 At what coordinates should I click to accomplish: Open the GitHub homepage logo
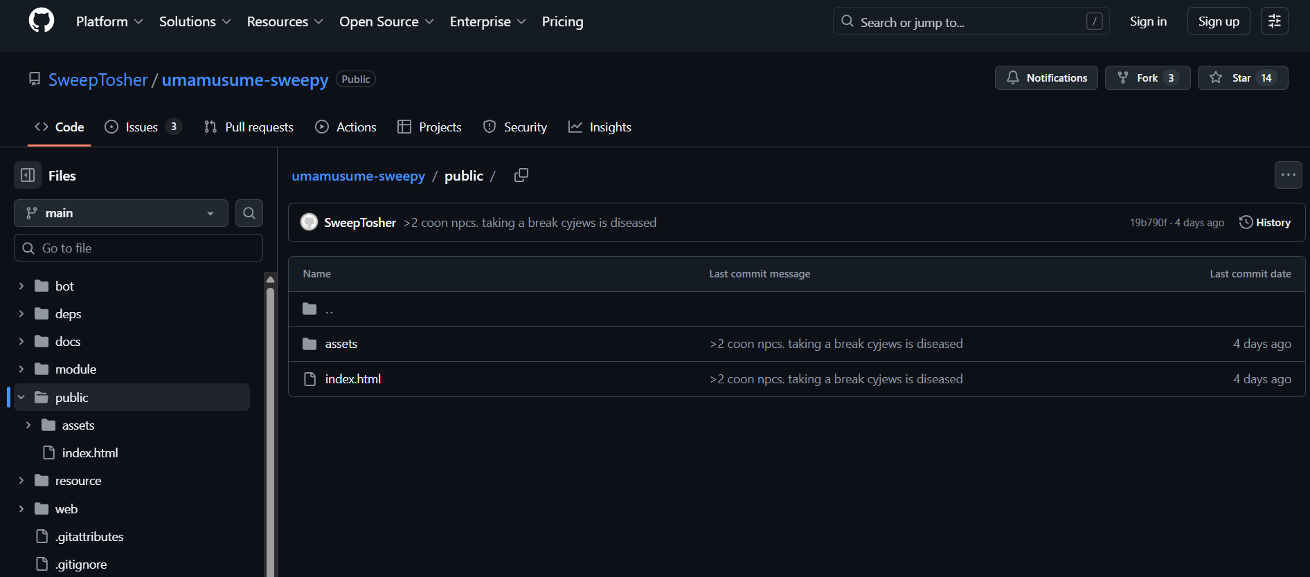42,21
